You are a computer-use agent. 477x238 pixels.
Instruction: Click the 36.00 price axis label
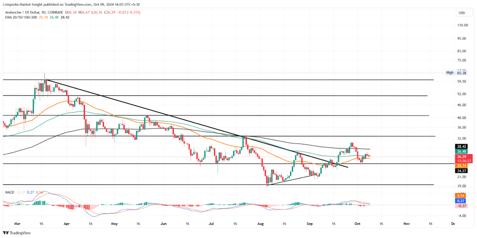462,127
